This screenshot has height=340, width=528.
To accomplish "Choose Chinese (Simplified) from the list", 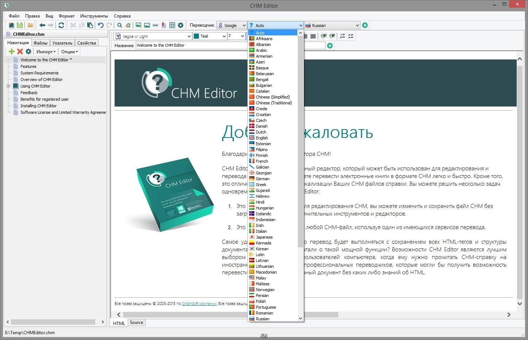I will [x=273, y=97].
